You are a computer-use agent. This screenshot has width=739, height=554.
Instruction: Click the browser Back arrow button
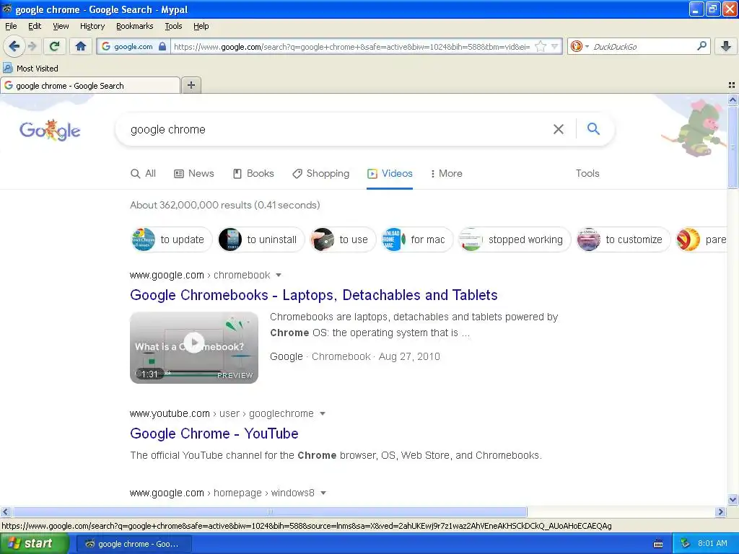click(x=14, y=46)
